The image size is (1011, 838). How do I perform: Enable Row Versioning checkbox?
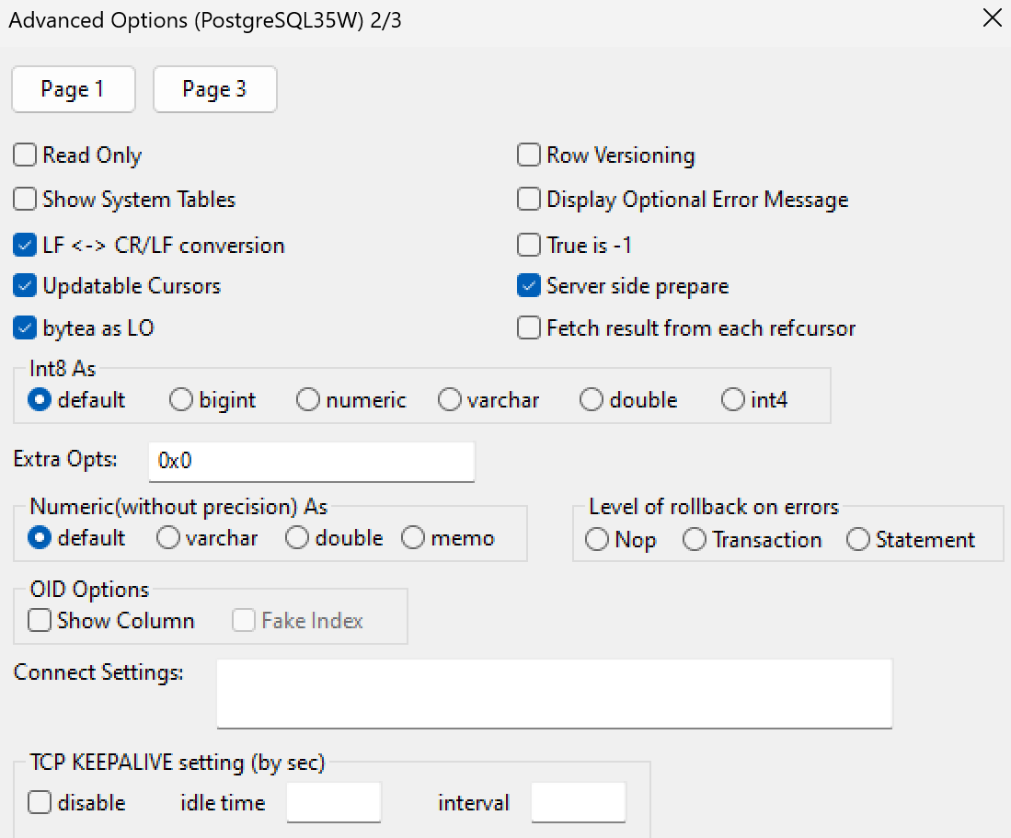529,155
